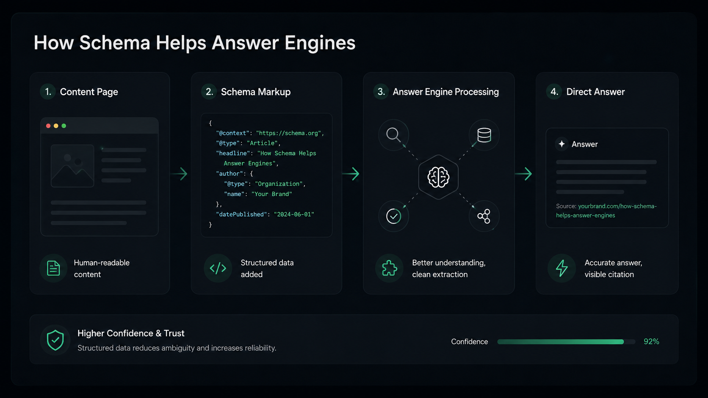Click the Content Page heading
708x398 pixels.
[x=89, y=92]
